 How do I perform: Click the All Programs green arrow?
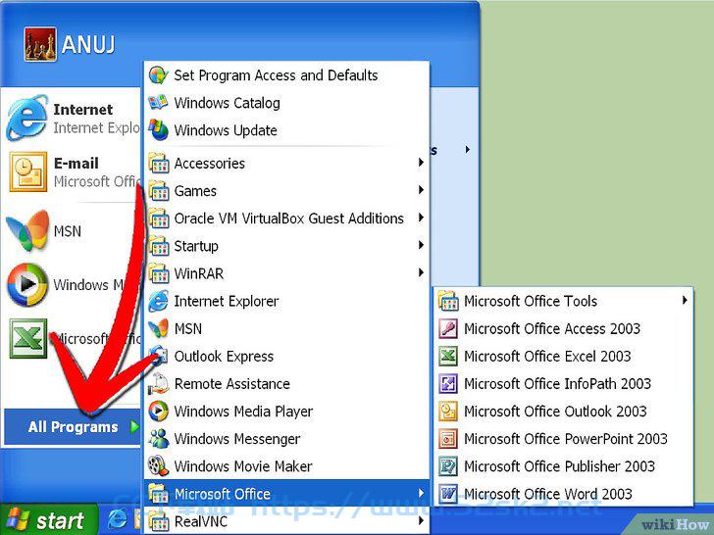[x=133, y=427]
